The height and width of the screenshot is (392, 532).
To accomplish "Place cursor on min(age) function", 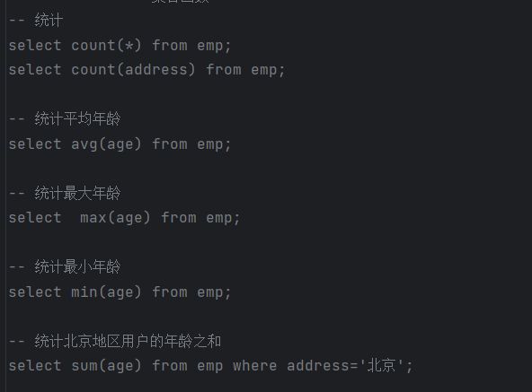I will click(106, 292).
